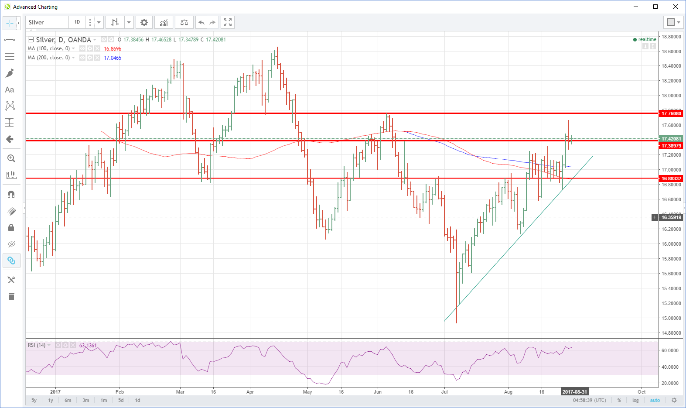Click the Silver symbol input field
This screenshot has width=686, height=408.
(47, 22)
